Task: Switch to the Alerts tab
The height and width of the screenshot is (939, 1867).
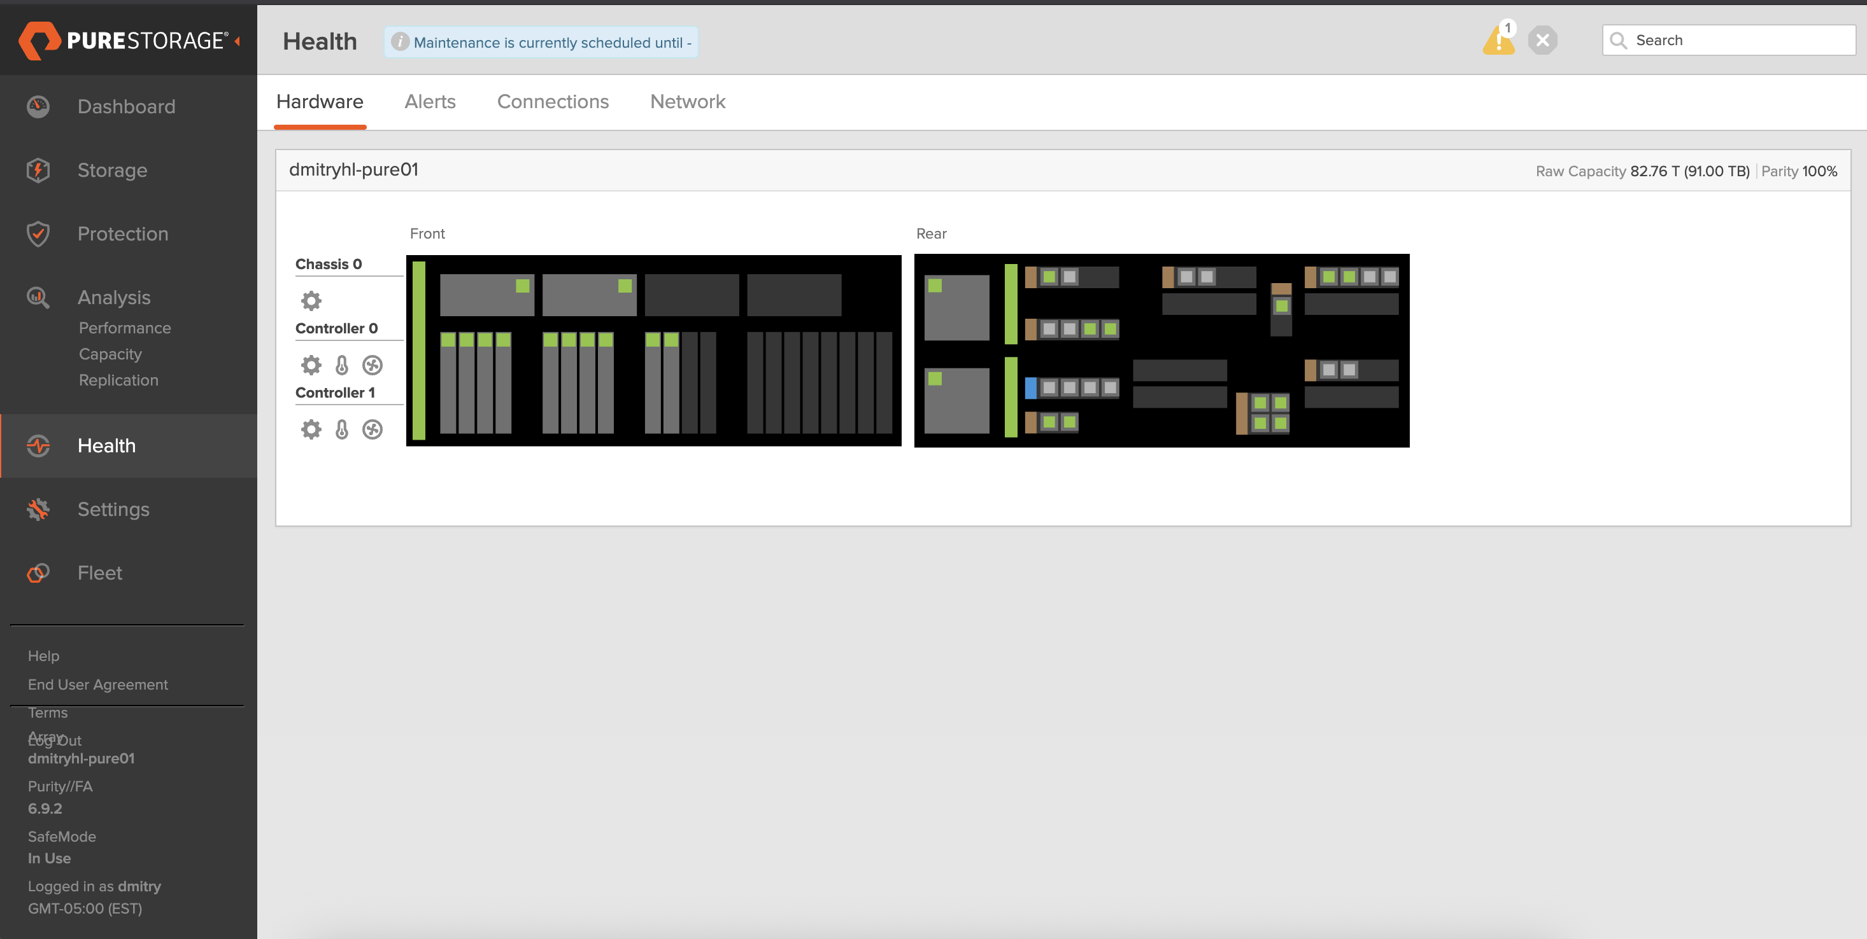Action: [430, 101]
